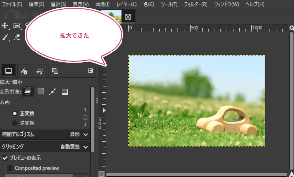Open the 画像(I) menu
This screenshot has width=294, height=177.
pos(102,4)
